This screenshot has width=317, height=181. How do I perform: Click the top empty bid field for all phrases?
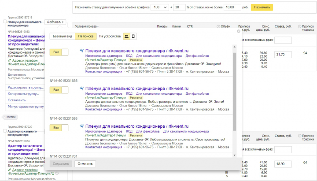tap(283, 40)
